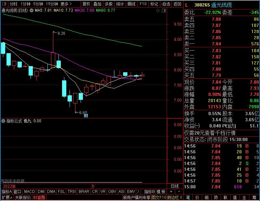Click the 窗口 window option
Screen dimensions: 260x201
18,192
